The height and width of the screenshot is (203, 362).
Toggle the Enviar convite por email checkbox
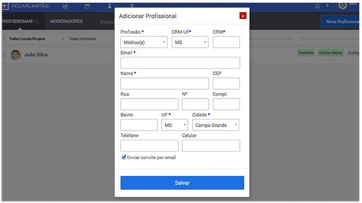point(124,157)
